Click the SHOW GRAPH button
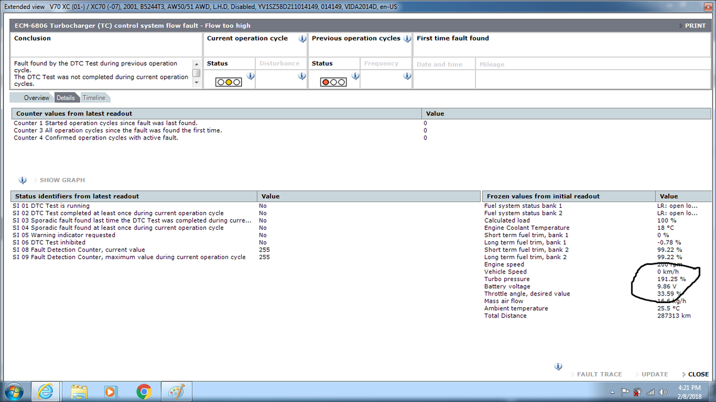This screenshot has height=402, width=716. click(x=61, y=180)
